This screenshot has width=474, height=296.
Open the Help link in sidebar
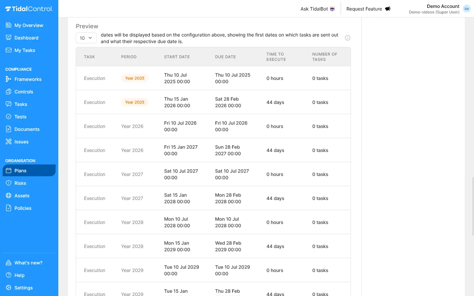point(19,275)
